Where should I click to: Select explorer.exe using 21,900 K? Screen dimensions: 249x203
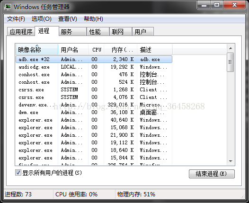[94, 135]
